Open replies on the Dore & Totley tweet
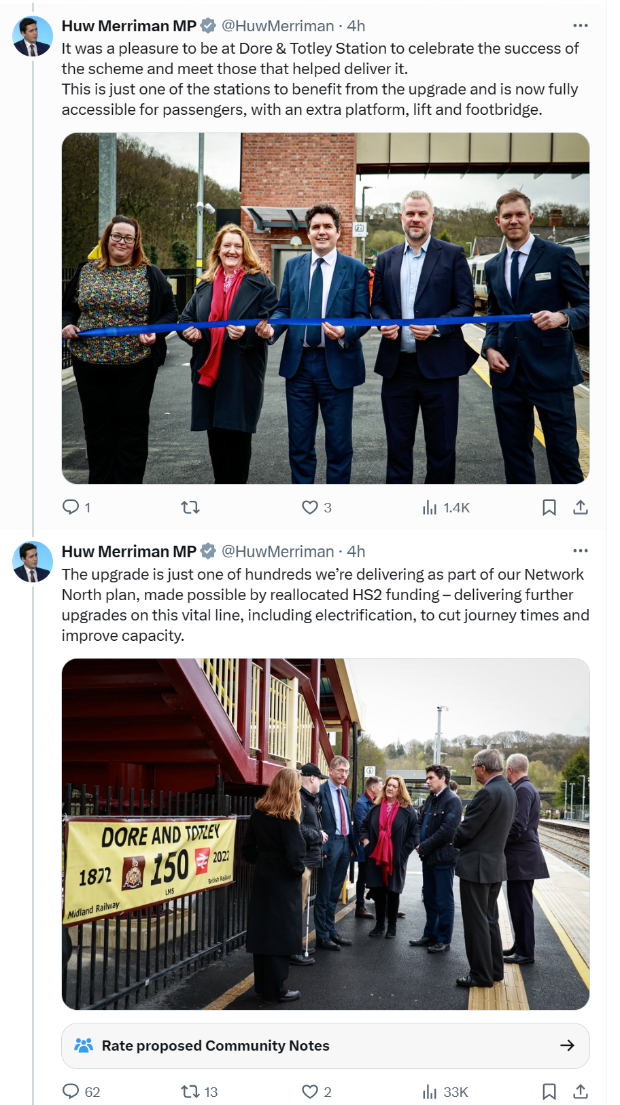 76,507
